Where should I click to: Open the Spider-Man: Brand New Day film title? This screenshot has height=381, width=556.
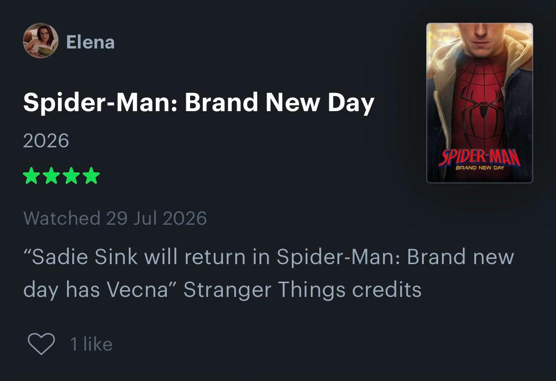click(x=199, y=103)
